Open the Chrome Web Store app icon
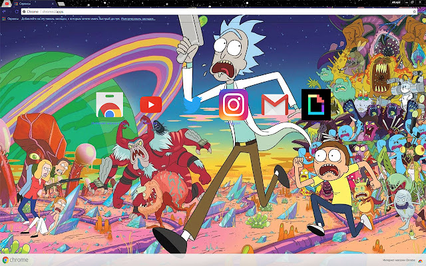Image resolution: width=426 pixels, height=266 pixels. pos(109,105)
